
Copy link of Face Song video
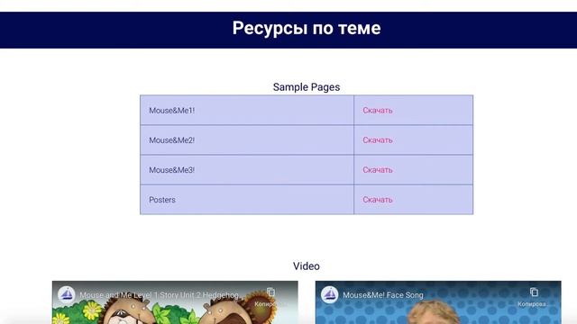pyautogui.click(x=534, y=297)
